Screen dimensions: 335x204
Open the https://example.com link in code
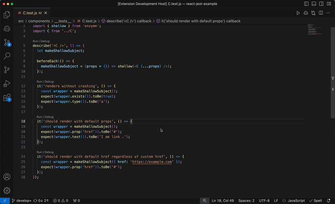152,162
